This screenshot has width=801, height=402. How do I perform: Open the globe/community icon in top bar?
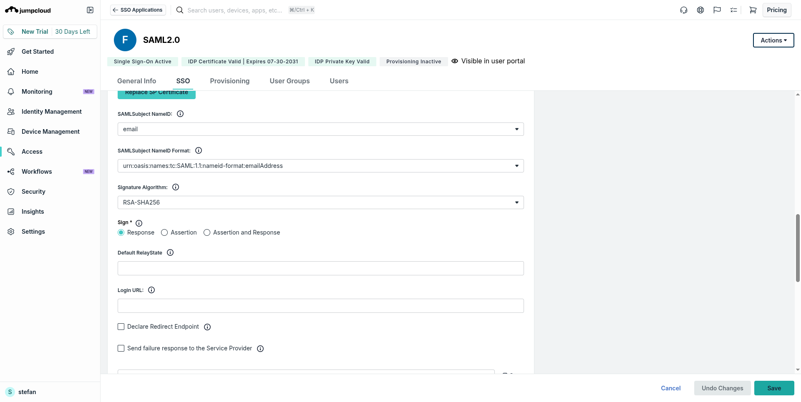[700, 10]
